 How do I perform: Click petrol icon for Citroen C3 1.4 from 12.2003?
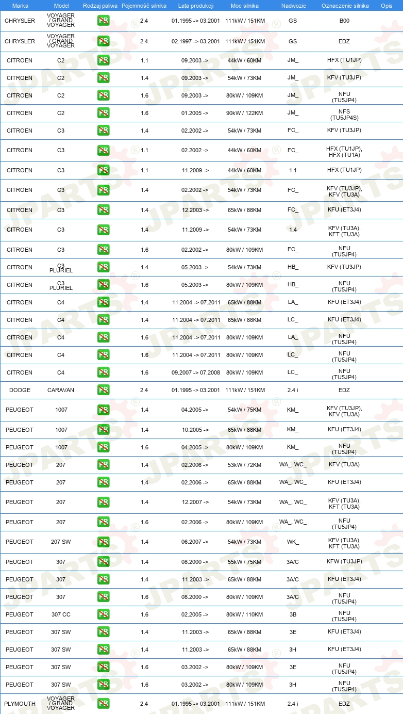click(x=103, y=210)
